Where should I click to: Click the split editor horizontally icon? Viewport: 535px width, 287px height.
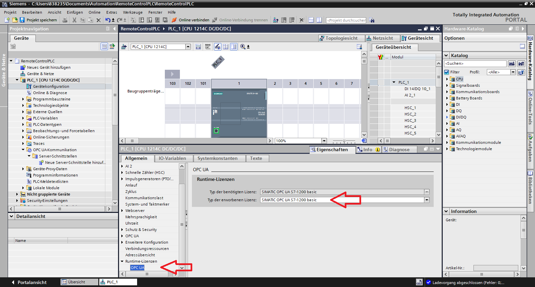[311, 20]
